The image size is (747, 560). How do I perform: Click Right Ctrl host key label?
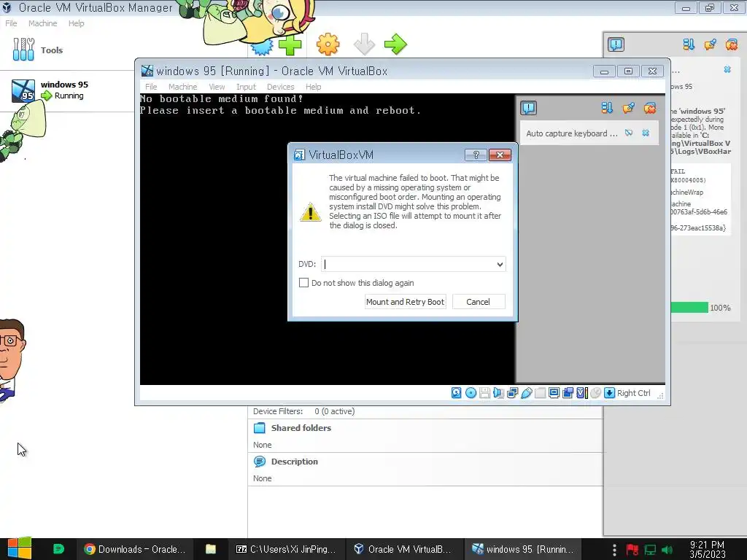tap(634, 393)
